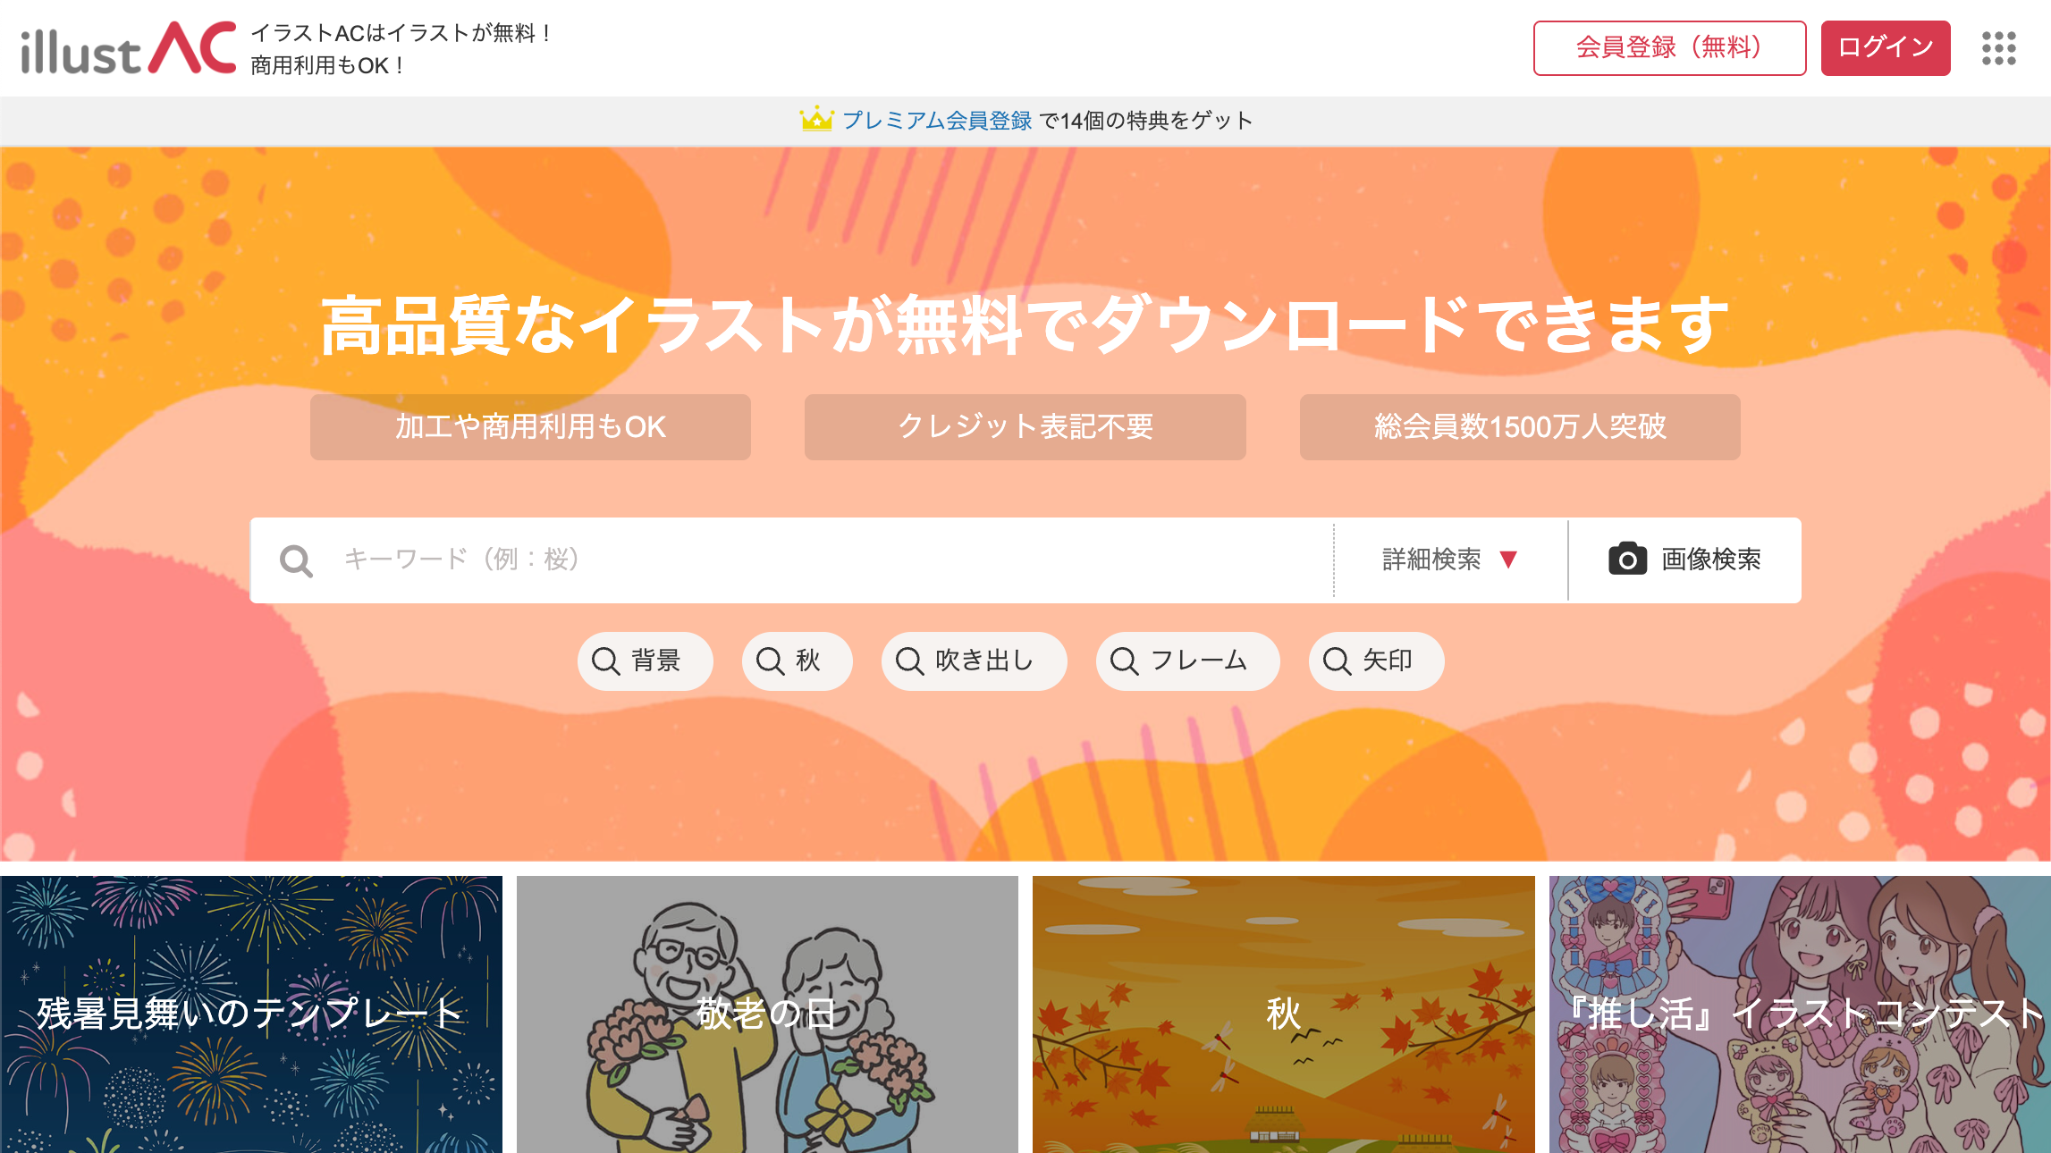Click the magnifier icon on フレーム tag

point(1124,661)
